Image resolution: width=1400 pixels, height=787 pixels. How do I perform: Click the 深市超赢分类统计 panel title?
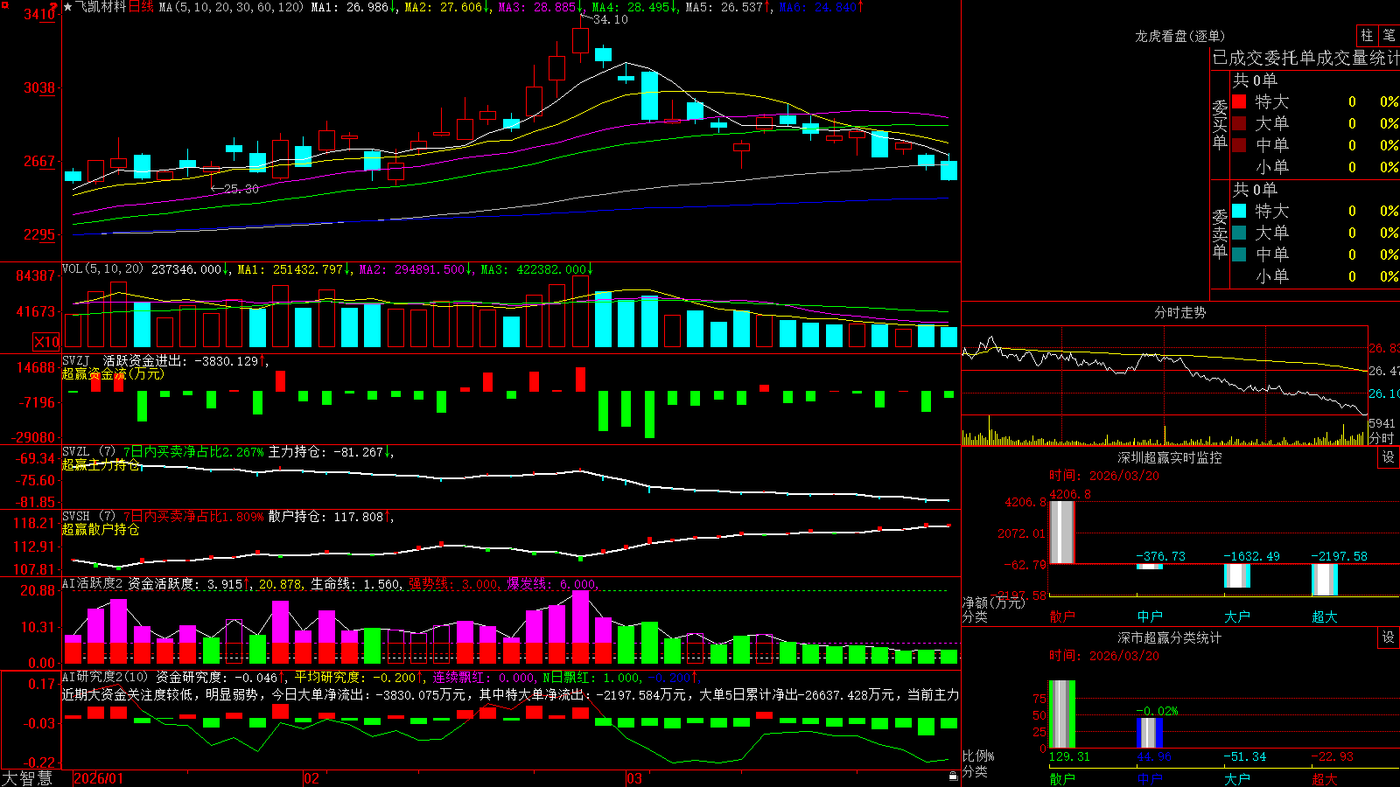[1170, 637]
